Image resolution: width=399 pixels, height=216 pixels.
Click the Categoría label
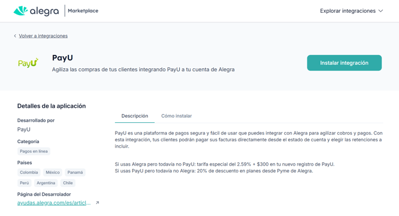28,141
